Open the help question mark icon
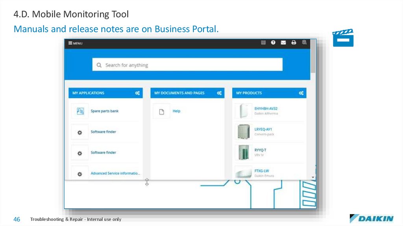This screenshot has height=226, width=403. [273, 43]
